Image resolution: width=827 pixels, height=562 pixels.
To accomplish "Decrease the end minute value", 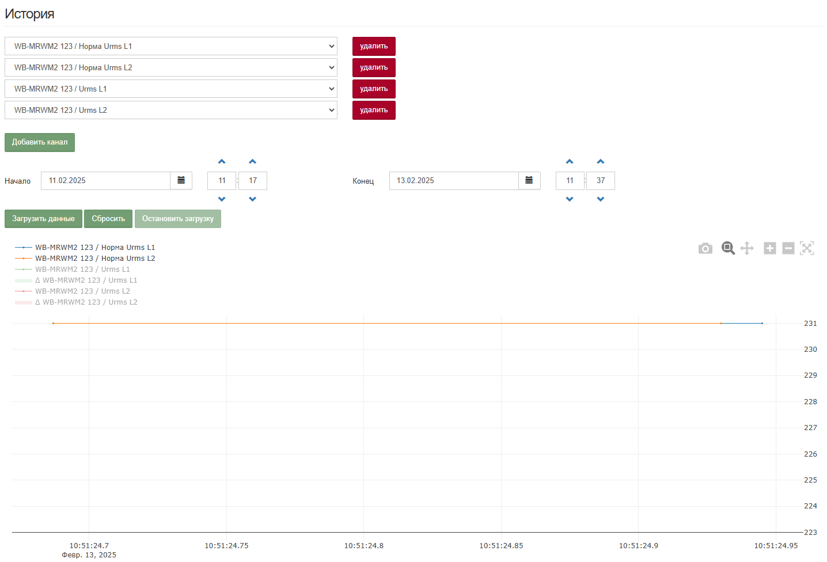I will click(601, 199).
